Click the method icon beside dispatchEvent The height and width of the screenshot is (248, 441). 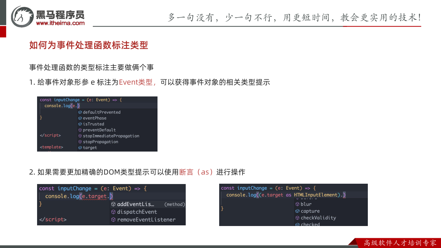[x=113, y=212]
